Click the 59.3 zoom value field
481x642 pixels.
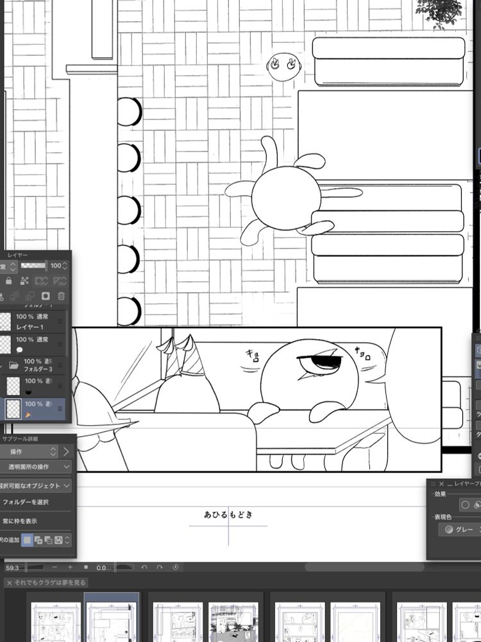[x=13, y=568]
